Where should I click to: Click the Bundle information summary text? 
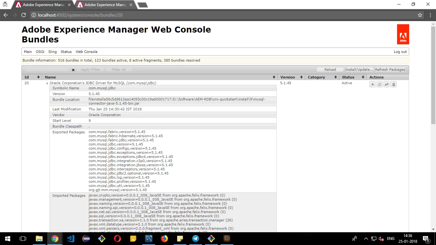pyautogui.click(x=111, y=60)
